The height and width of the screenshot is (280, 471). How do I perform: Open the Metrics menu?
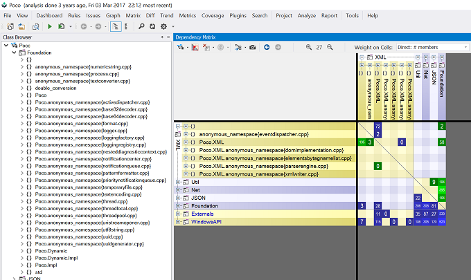[x=188, y=16]
